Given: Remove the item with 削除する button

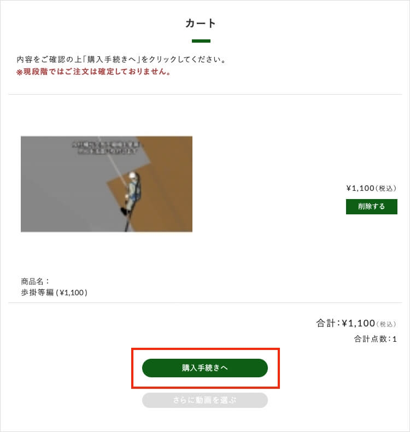Looking at the screenshot, I should 371,206.
